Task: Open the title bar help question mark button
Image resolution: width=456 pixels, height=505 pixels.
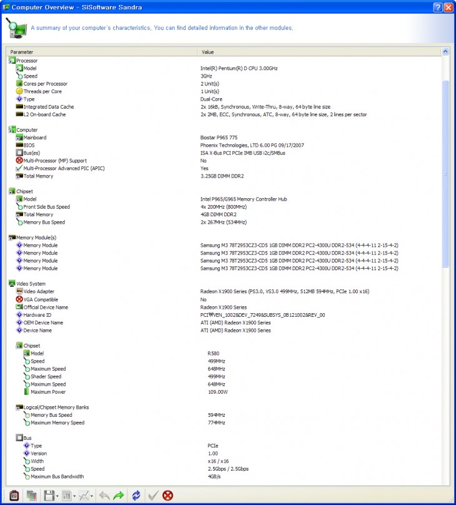Action: click(438, 7)
